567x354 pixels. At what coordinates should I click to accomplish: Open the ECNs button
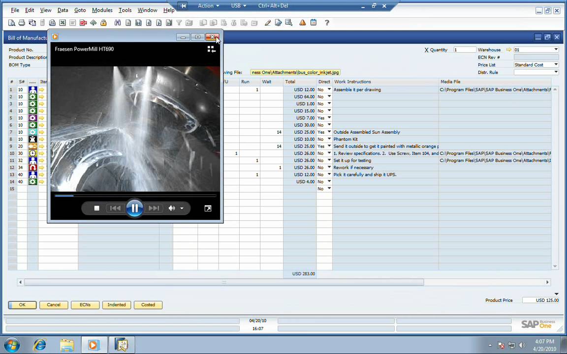85,305
